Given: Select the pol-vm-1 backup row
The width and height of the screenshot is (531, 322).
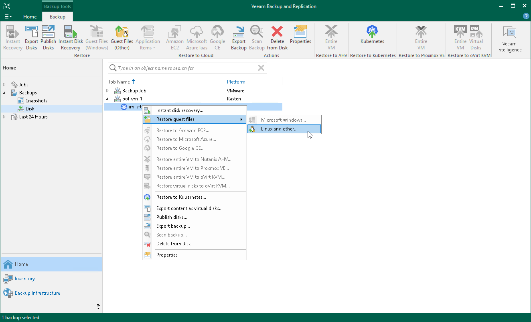Looking at the screenshot, I should point(193,99).
